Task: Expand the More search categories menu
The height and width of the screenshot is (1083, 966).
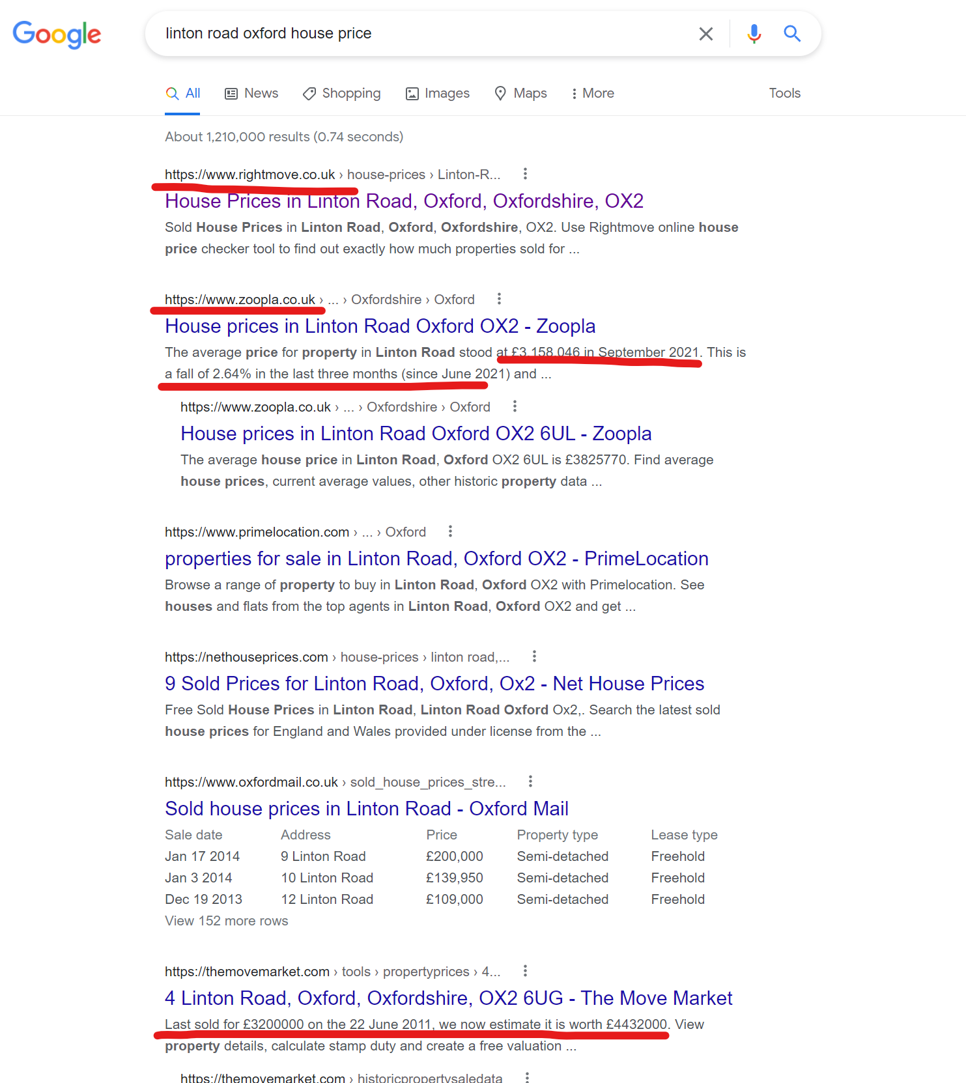Action: pyautogui.click(x=592, y=93)
